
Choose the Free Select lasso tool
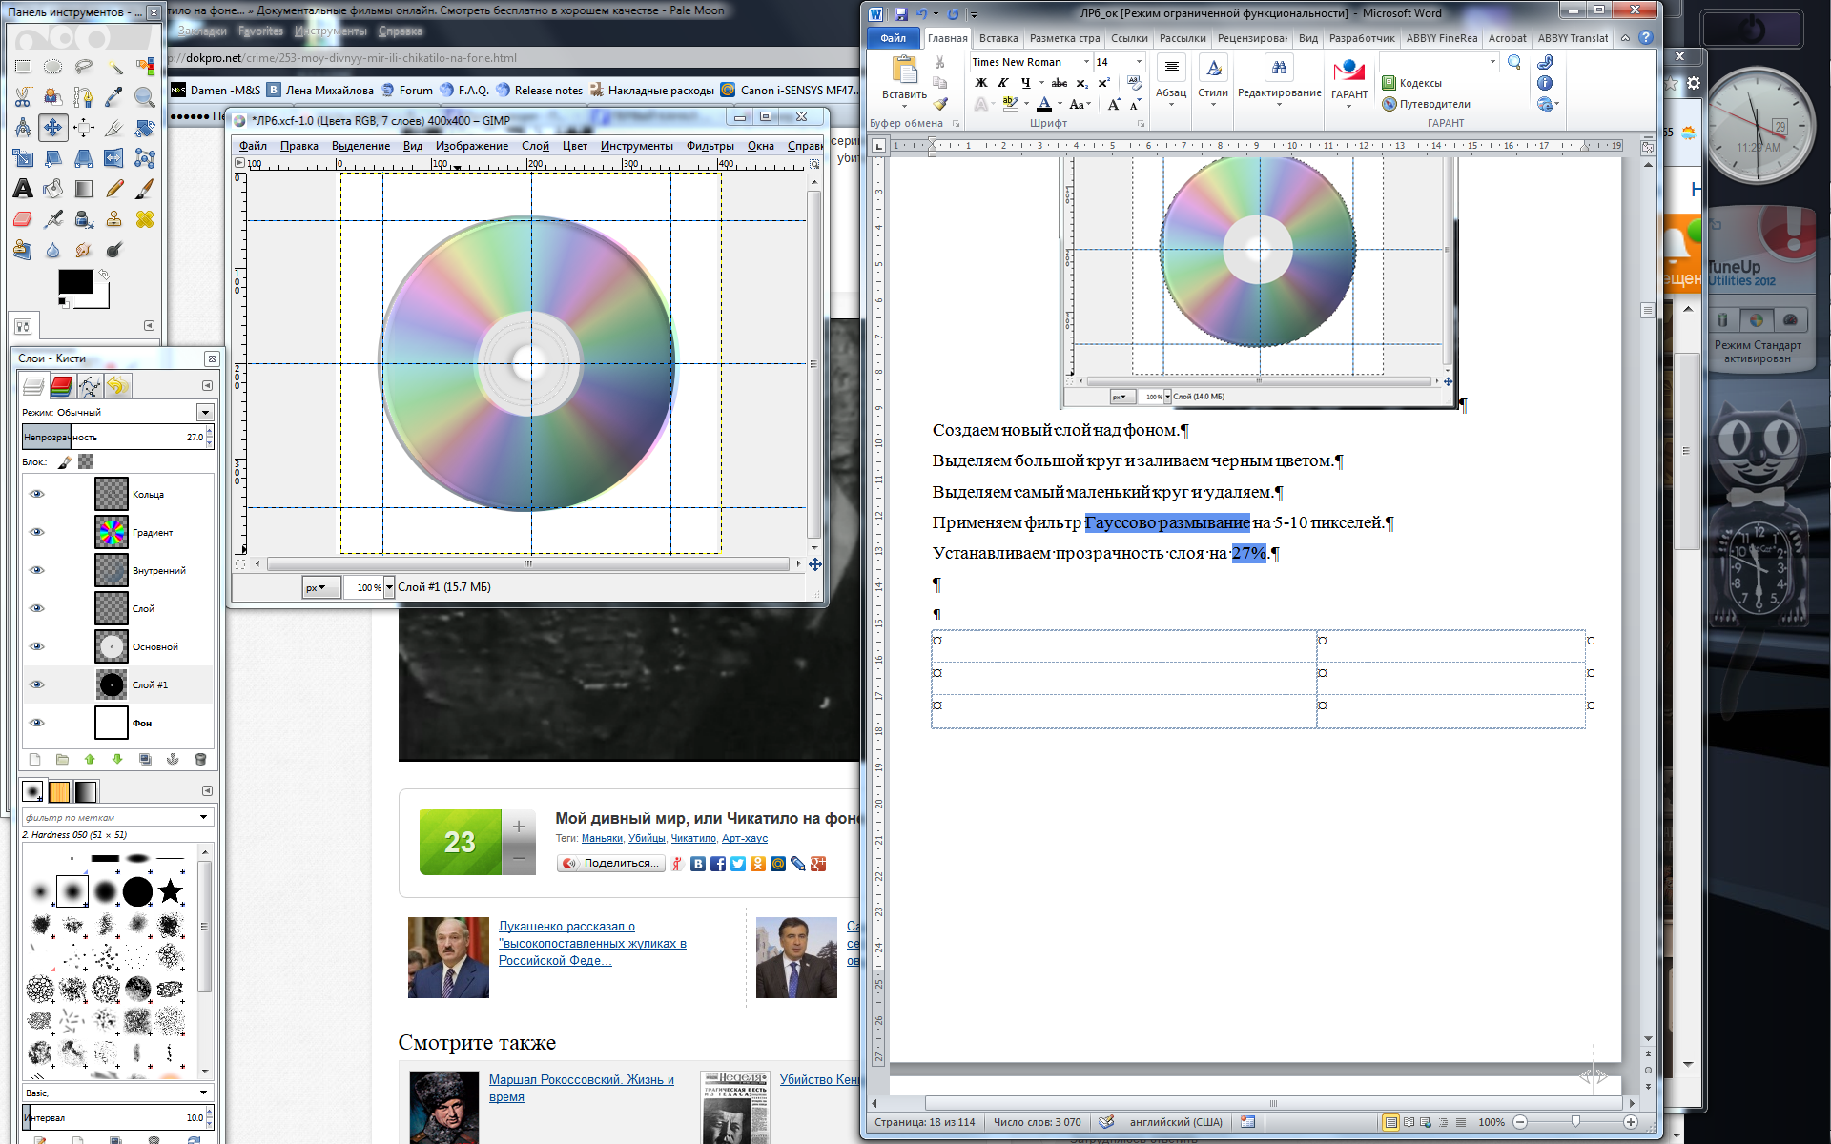[x=84, y=67]
